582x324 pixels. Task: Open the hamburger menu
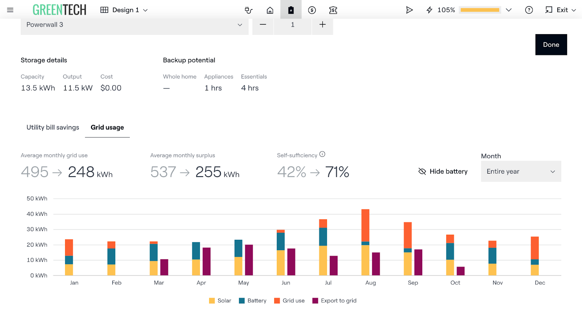pyautogui.click(x=10, y=10)
